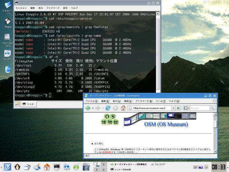Open Iceweasel ツール(T) menu
The image size is (229, 172).
[161, 101]
